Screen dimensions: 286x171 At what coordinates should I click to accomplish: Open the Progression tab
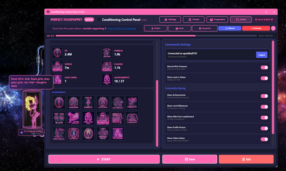(x=217, y=19)
